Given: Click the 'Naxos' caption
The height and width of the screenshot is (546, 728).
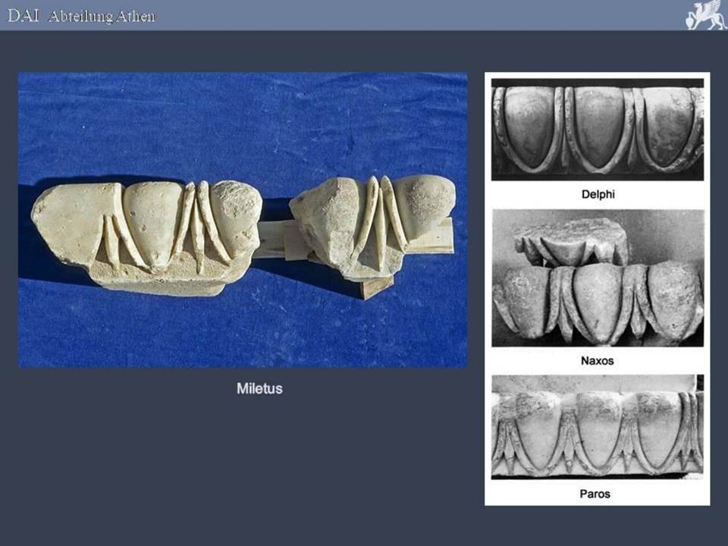Looking at the screenshot, I should point(598,360).
